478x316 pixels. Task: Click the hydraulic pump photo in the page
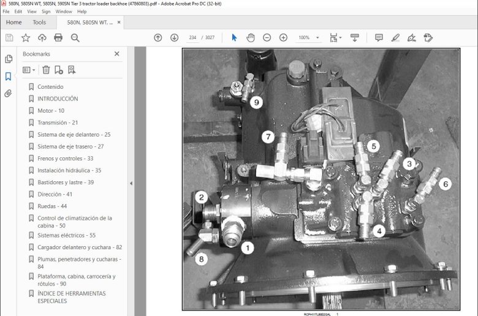coord(321,179)
